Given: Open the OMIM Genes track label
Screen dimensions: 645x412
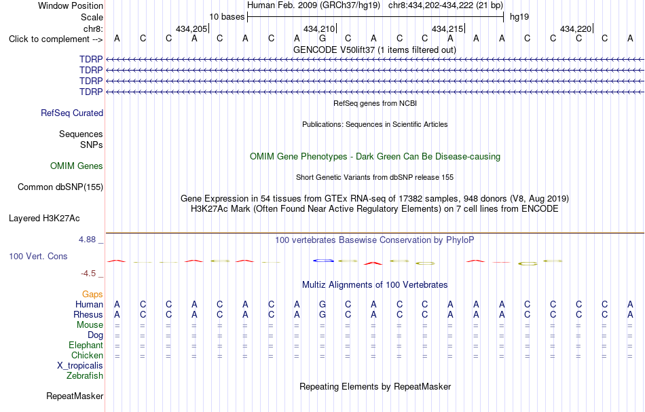Looking at the screenshot, I should click(x=77, y=166).
